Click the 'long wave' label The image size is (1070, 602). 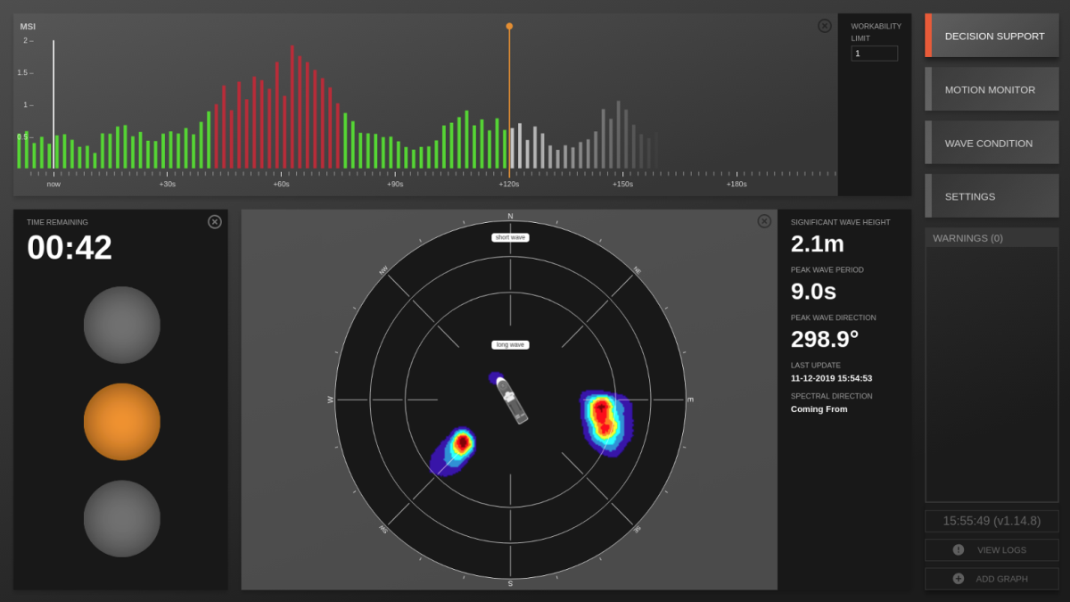[x=510, y=345]
